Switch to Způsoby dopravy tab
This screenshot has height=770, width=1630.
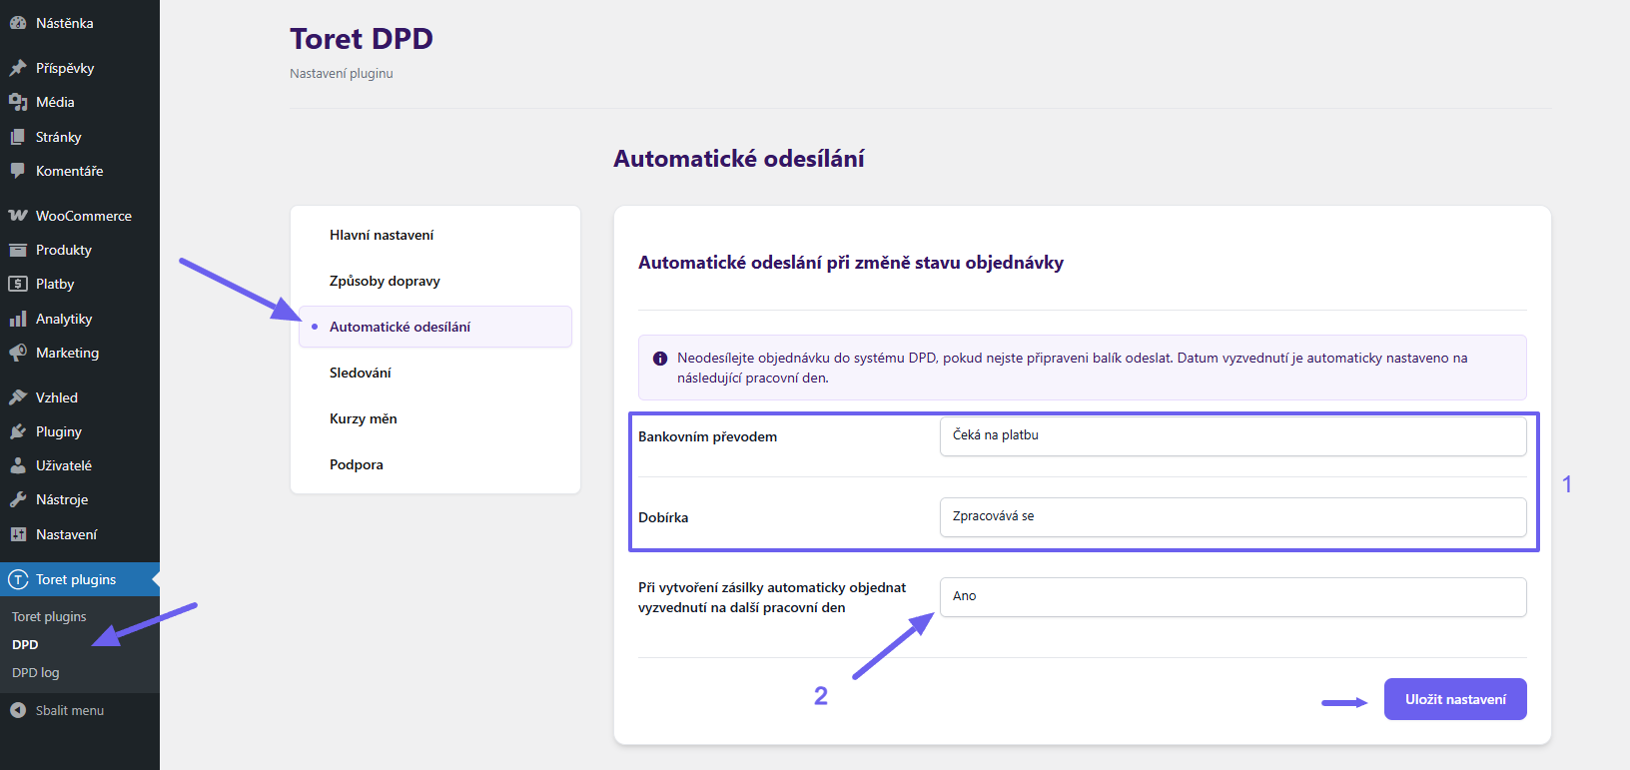point(435,281)
